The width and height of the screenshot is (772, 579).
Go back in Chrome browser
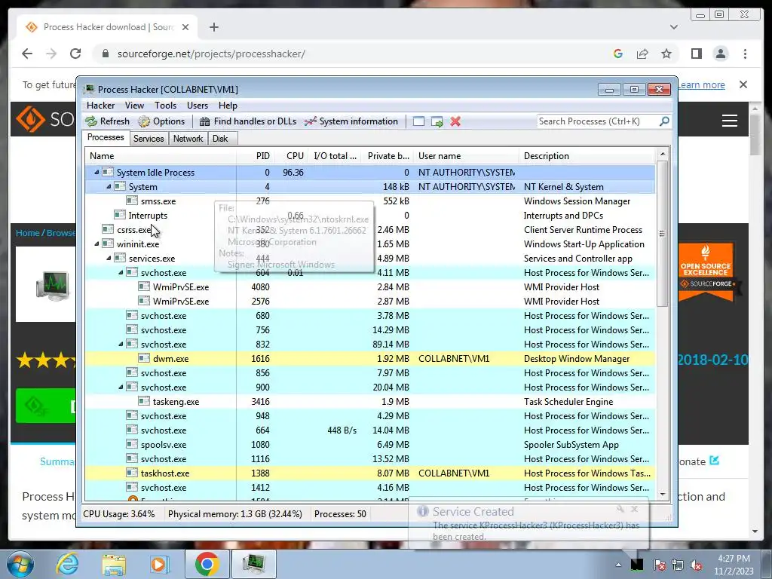pos(27,54)
